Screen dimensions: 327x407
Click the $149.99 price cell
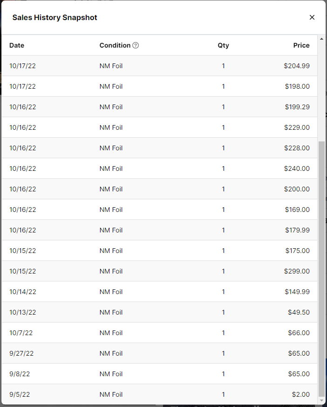[297, 292]
